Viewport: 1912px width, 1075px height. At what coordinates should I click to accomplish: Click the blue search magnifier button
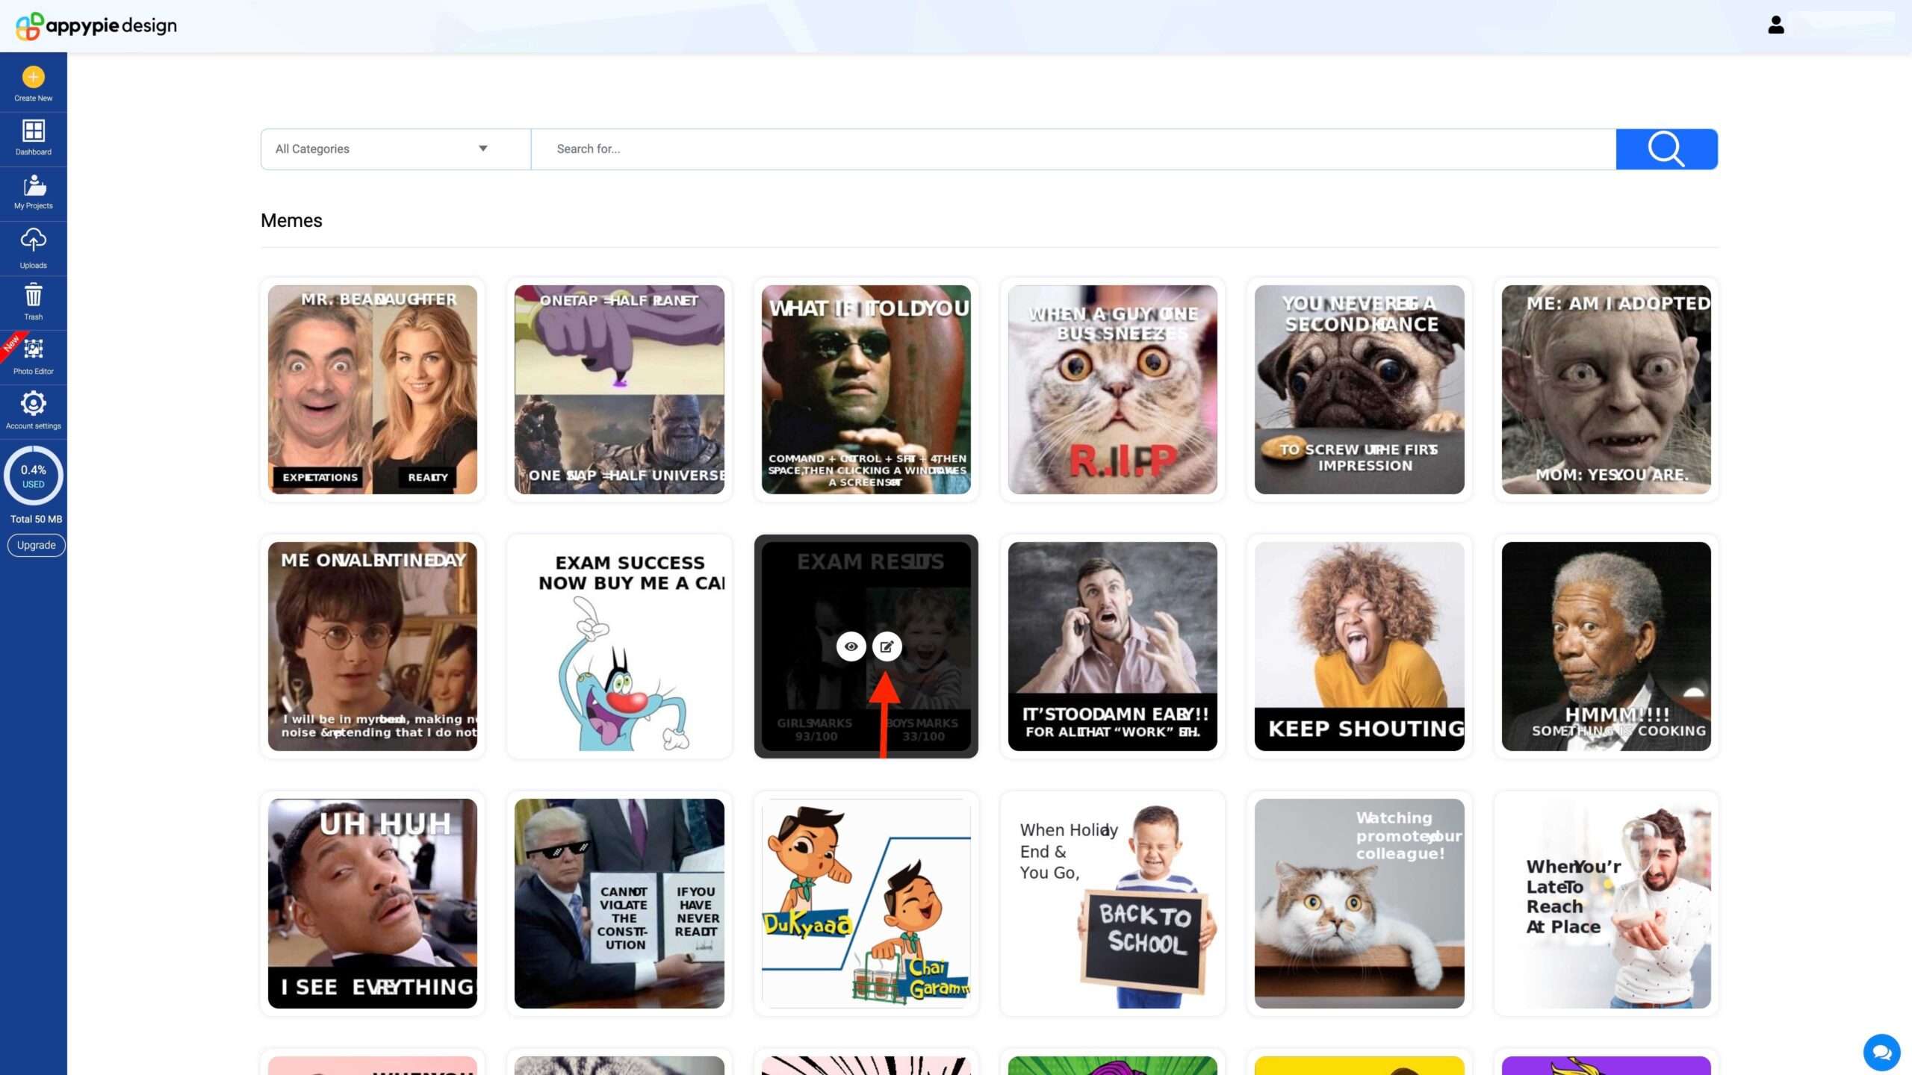[x=1666, y=149]
